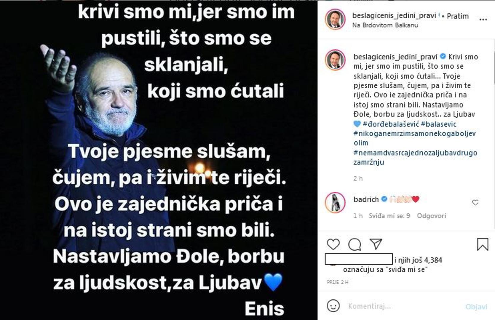The width and height of the screenshot is (495, 320).
Task: Open the three-dot more options menu
Action: pyautogui.click(x=483, y=20)
